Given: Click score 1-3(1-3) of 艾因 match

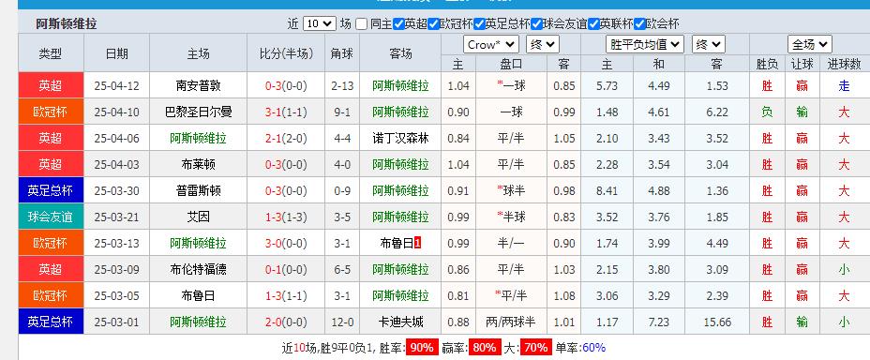Looking at the screenshot, I should click(x=286, y=217).
